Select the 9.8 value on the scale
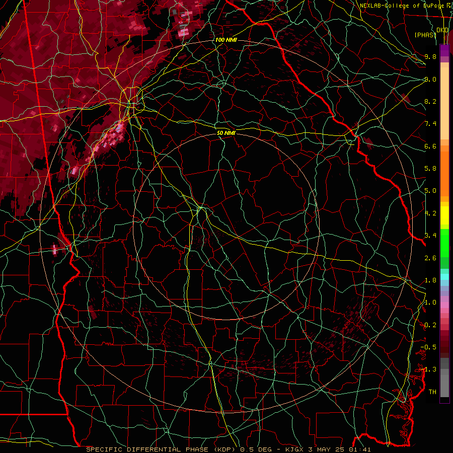Image resolution: width=453 pixels, height=453 pixels. (430, 56)
